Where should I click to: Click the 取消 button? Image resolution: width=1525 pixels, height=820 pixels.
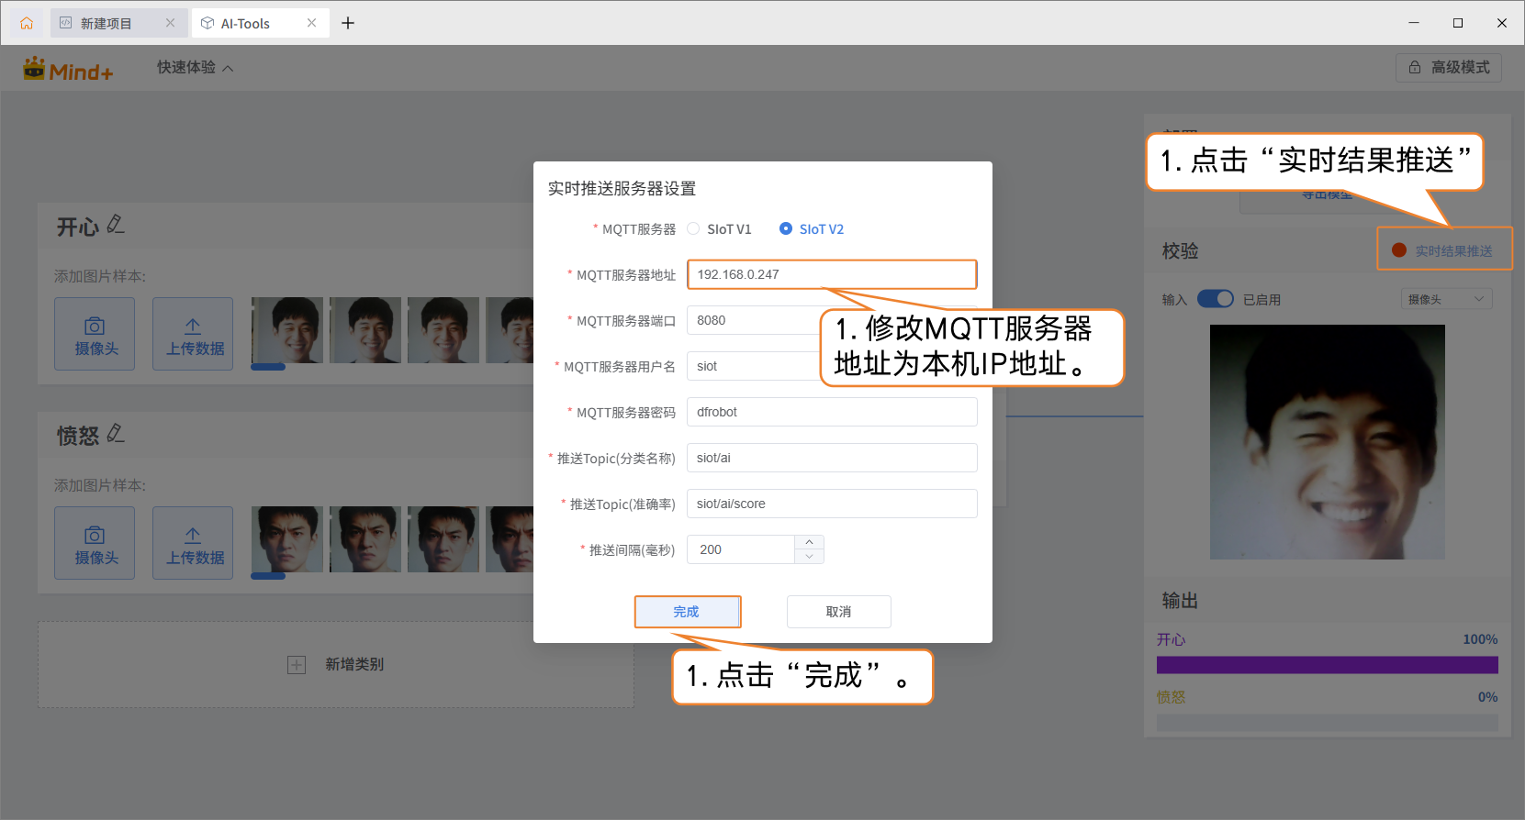(838, 612)
